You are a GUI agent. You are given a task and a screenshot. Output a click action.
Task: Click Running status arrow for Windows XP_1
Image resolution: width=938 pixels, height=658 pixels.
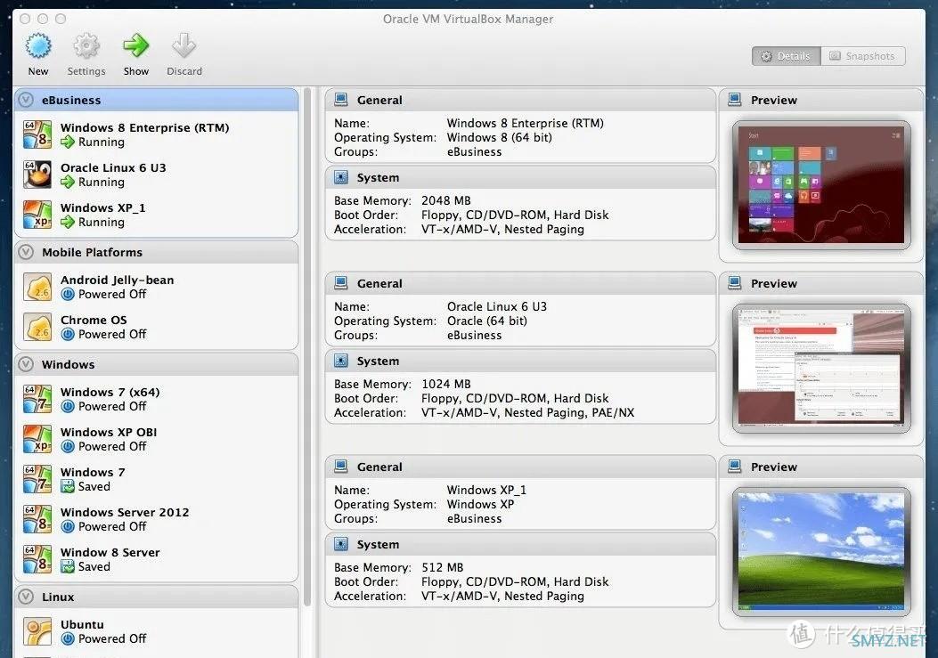point(68,223)
